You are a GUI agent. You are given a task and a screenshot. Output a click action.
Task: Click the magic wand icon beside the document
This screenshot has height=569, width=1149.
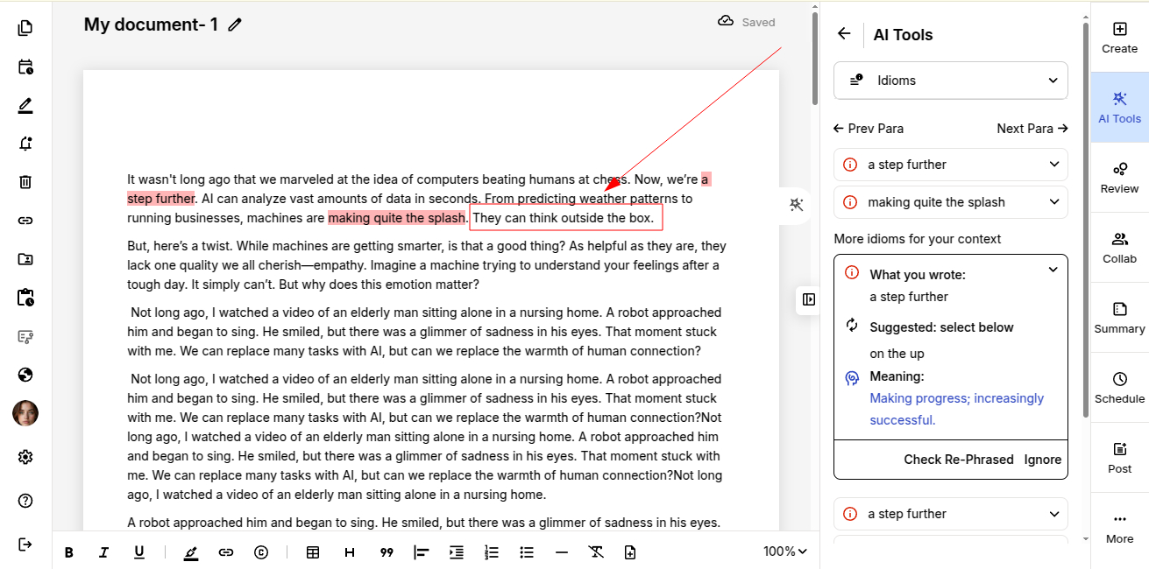[x=797, y=205]
